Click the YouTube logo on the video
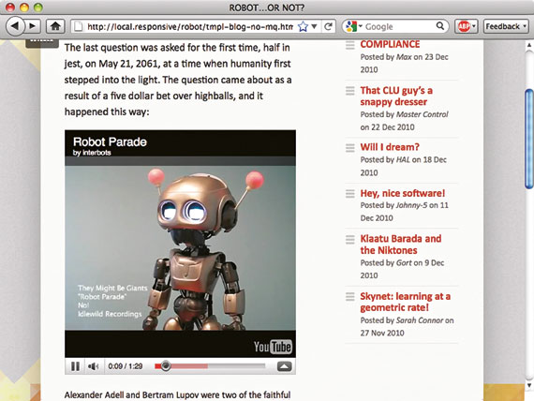This screenshot has width=534, height=401. [273, 347]
